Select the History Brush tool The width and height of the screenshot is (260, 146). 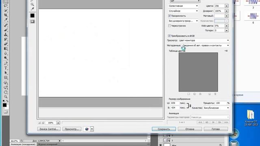[x=6, y=39]
